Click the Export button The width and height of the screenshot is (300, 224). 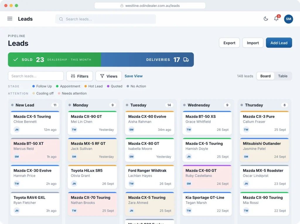229,43
